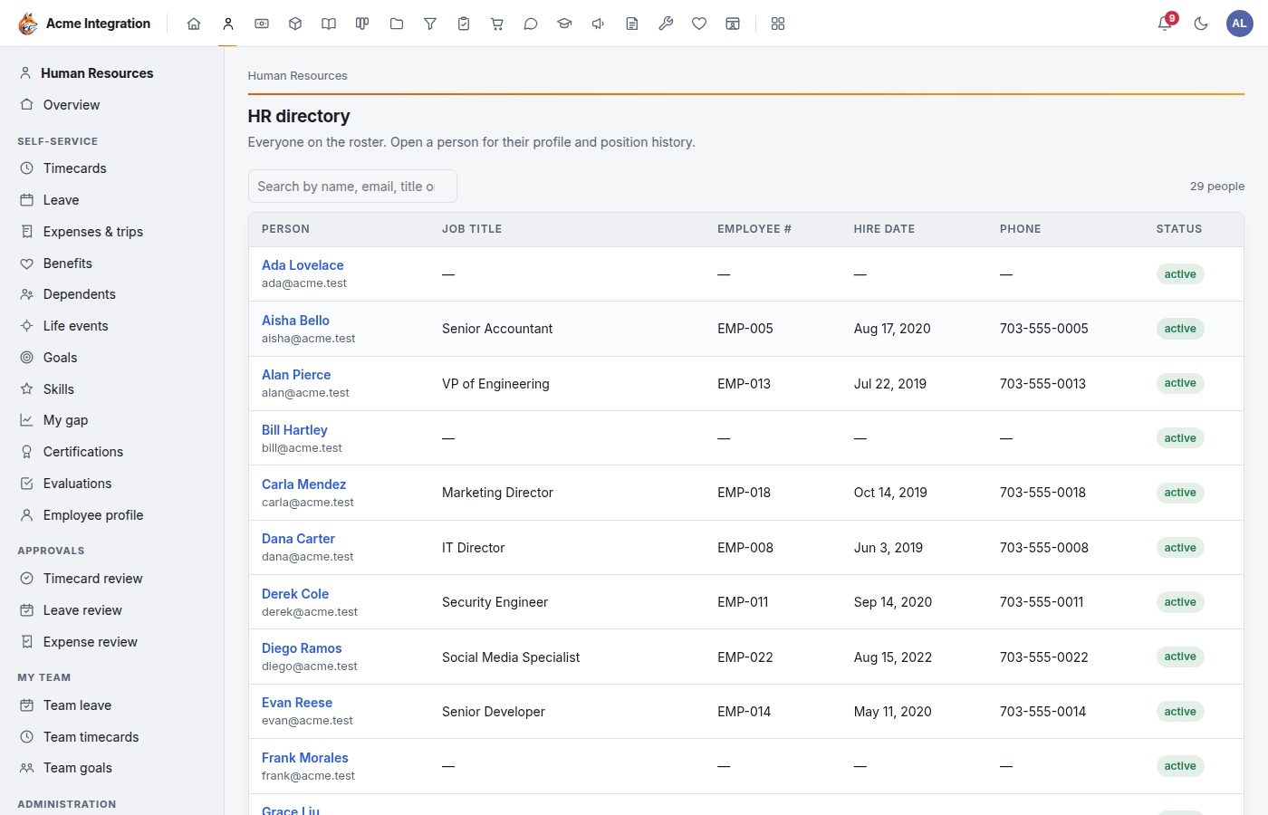Open the shopping cart icon
The width and height of the screenshot is (1268, 815).
(497, 24)
